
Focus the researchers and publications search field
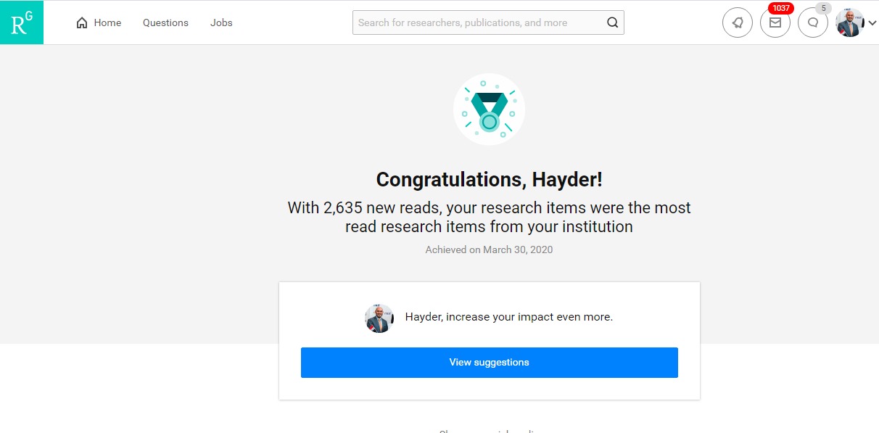(488, 22)
